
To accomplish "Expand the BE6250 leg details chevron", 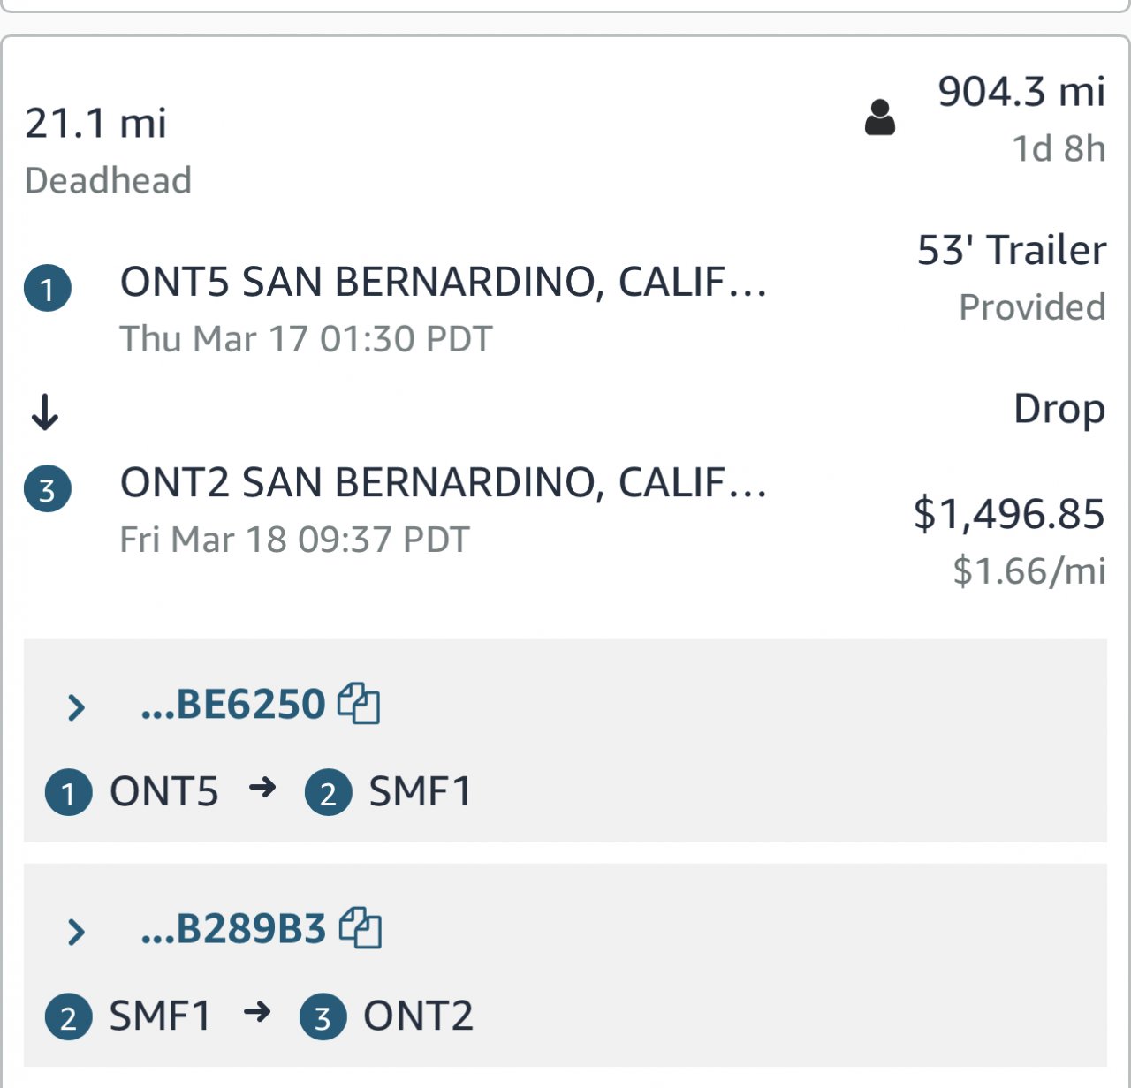I will (77, 706).
